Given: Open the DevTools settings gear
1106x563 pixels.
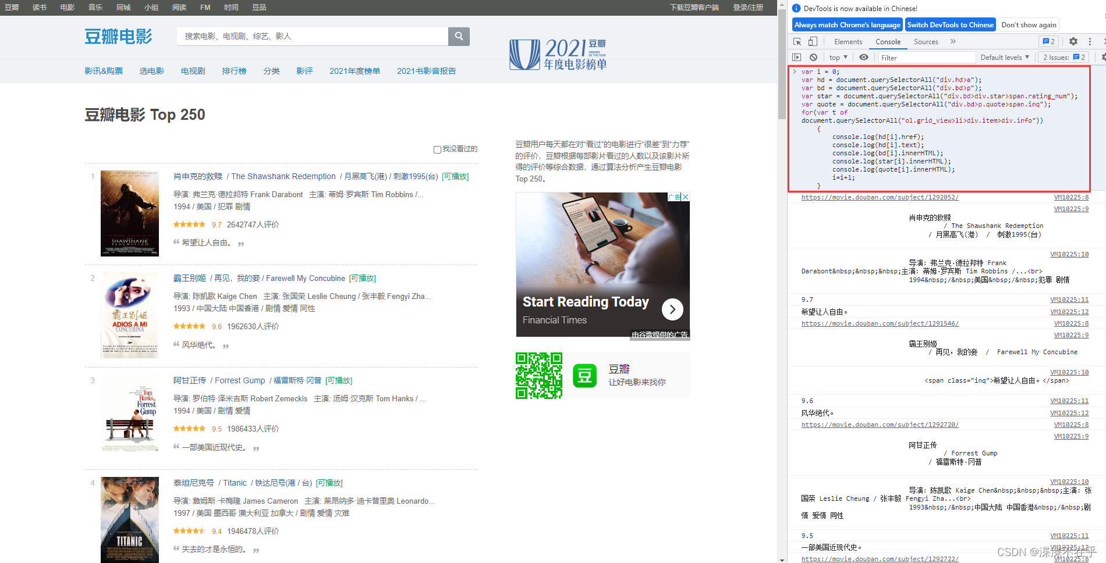Looking at the screenshot, I should click(x=1073, y=41).
